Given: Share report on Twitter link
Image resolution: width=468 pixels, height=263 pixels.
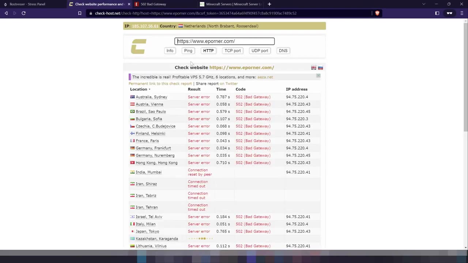Looking at the screenshot, I should [229, 84].
